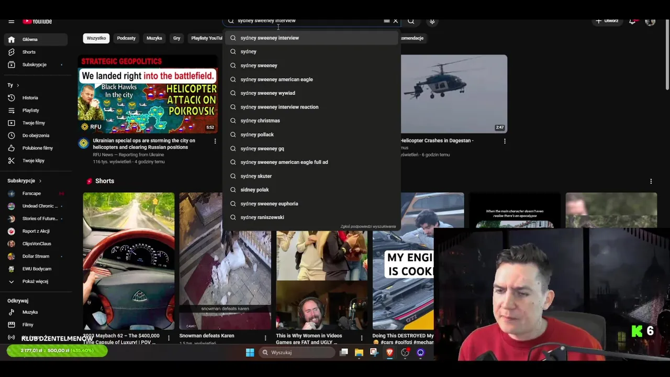Image resolution: width=670 pixels, height=377 pixels.
Task: Choose suggestion sydney sweeney euphoria
Action: pyautogui.click(x=312, y=204)
